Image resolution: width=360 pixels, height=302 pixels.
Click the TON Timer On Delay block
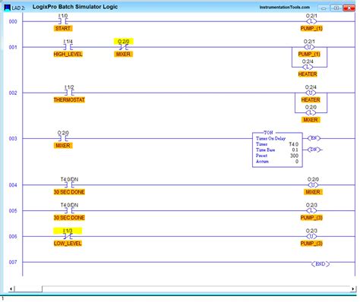[277, 149]
